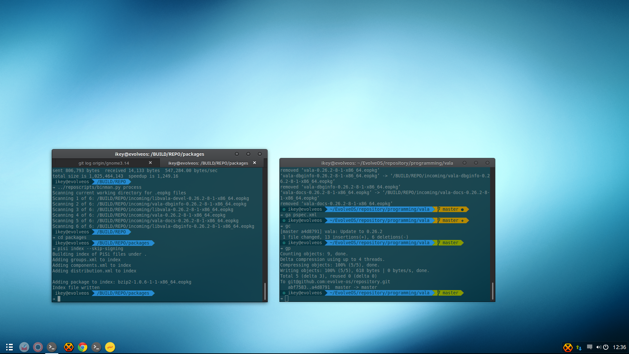
Task: Minimize the /BUILD/REPO/packages terminal window
Action: [x=237, y=154]
